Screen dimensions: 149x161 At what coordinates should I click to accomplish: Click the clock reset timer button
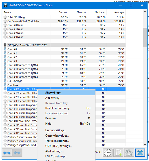pos(108,153)
